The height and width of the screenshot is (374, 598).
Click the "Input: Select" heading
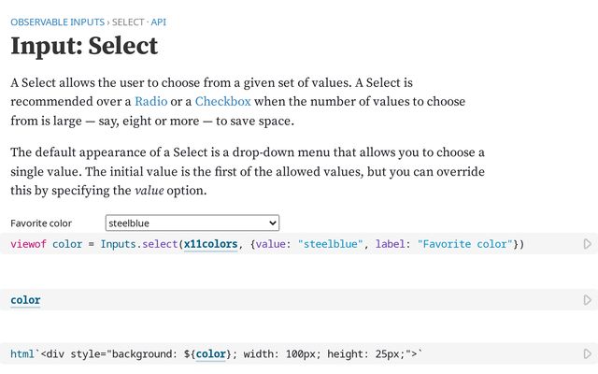tap(84, 47)
